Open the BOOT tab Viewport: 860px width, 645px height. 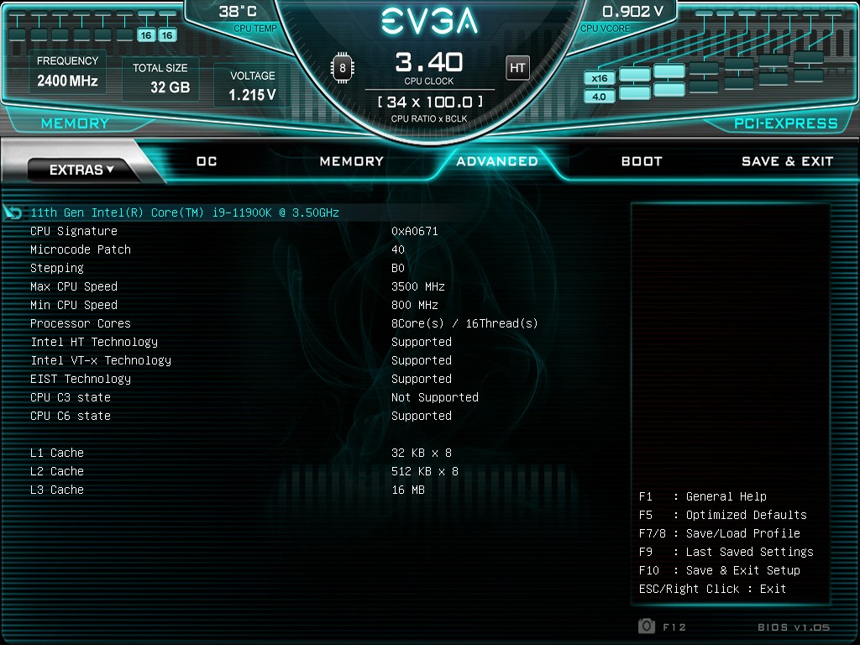coord(642,161)
